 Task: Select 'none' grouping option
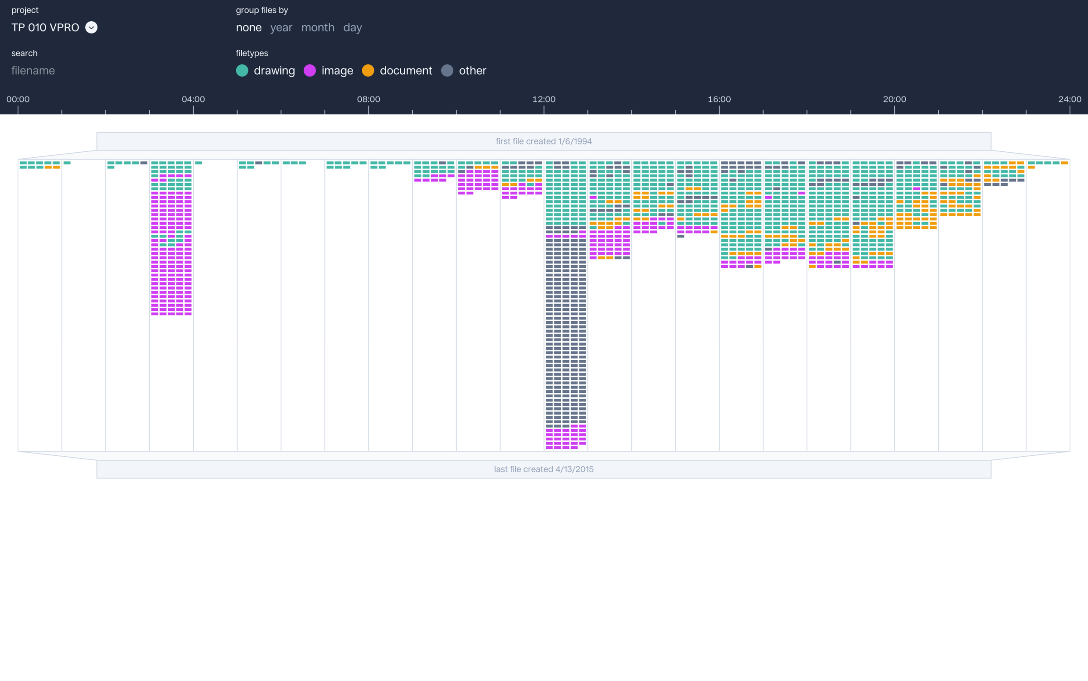pos(248,28)
